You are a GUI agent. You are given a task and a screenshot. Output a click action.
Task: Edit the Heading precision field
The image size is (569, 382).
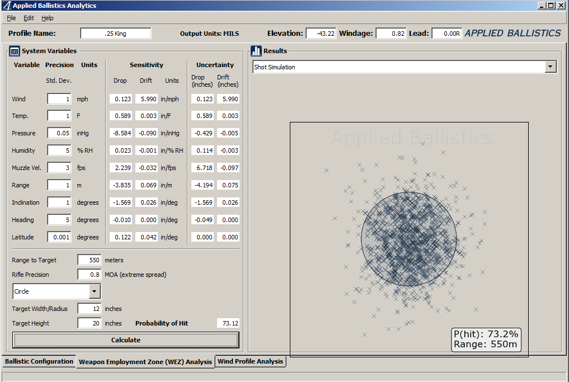coord(59,220)
